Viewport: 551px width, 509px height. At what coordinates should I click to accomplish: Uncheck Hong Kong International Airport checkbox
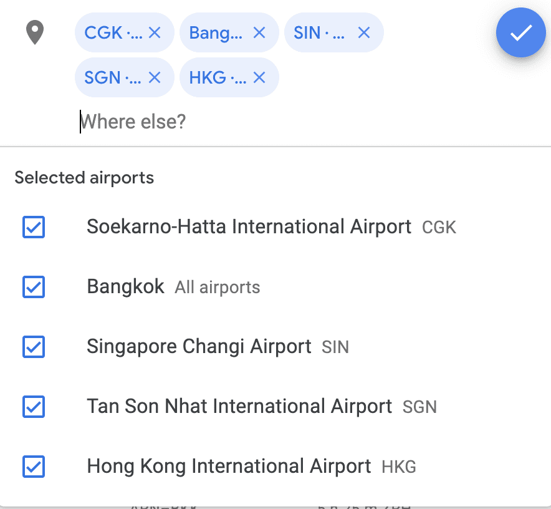(x=34, y=467)
